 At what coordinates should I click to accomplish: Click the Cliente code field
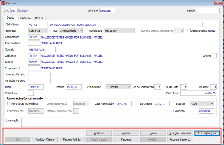pos(34,62)
